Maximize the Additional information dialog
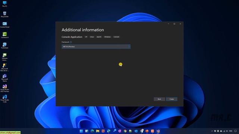The height and width of the screenshot is (134, 239). point(174,24)
